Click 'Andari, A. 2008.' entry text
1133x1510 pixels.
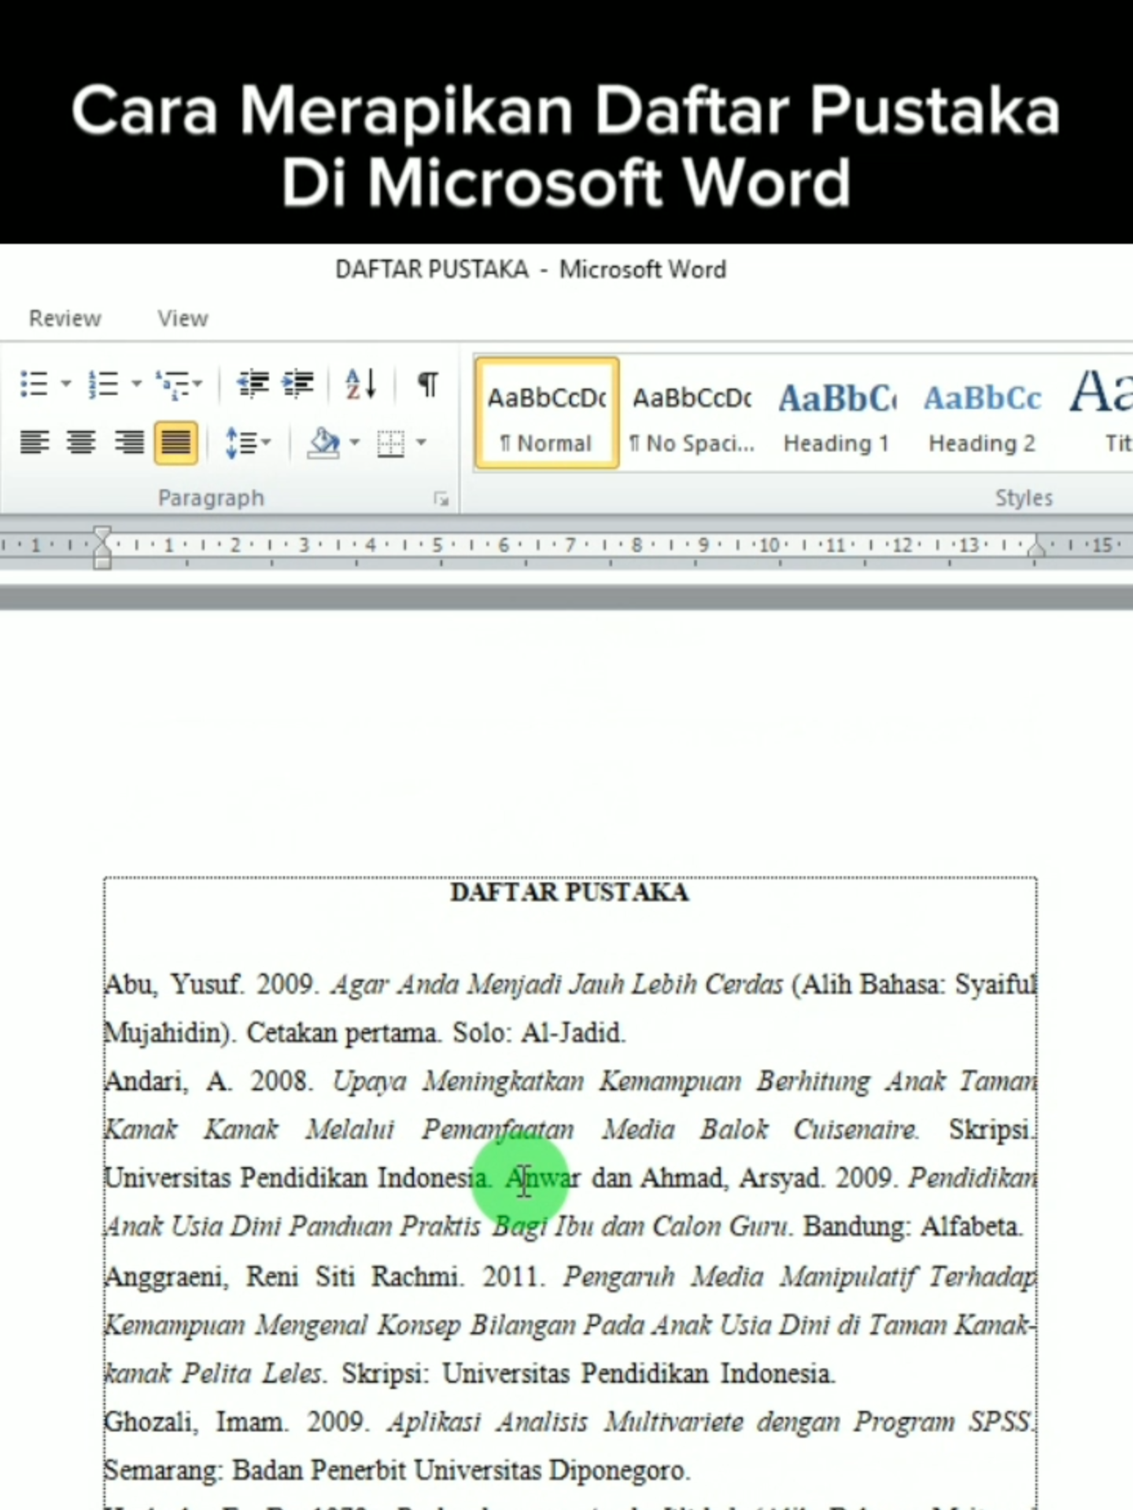click(208, 1081)
